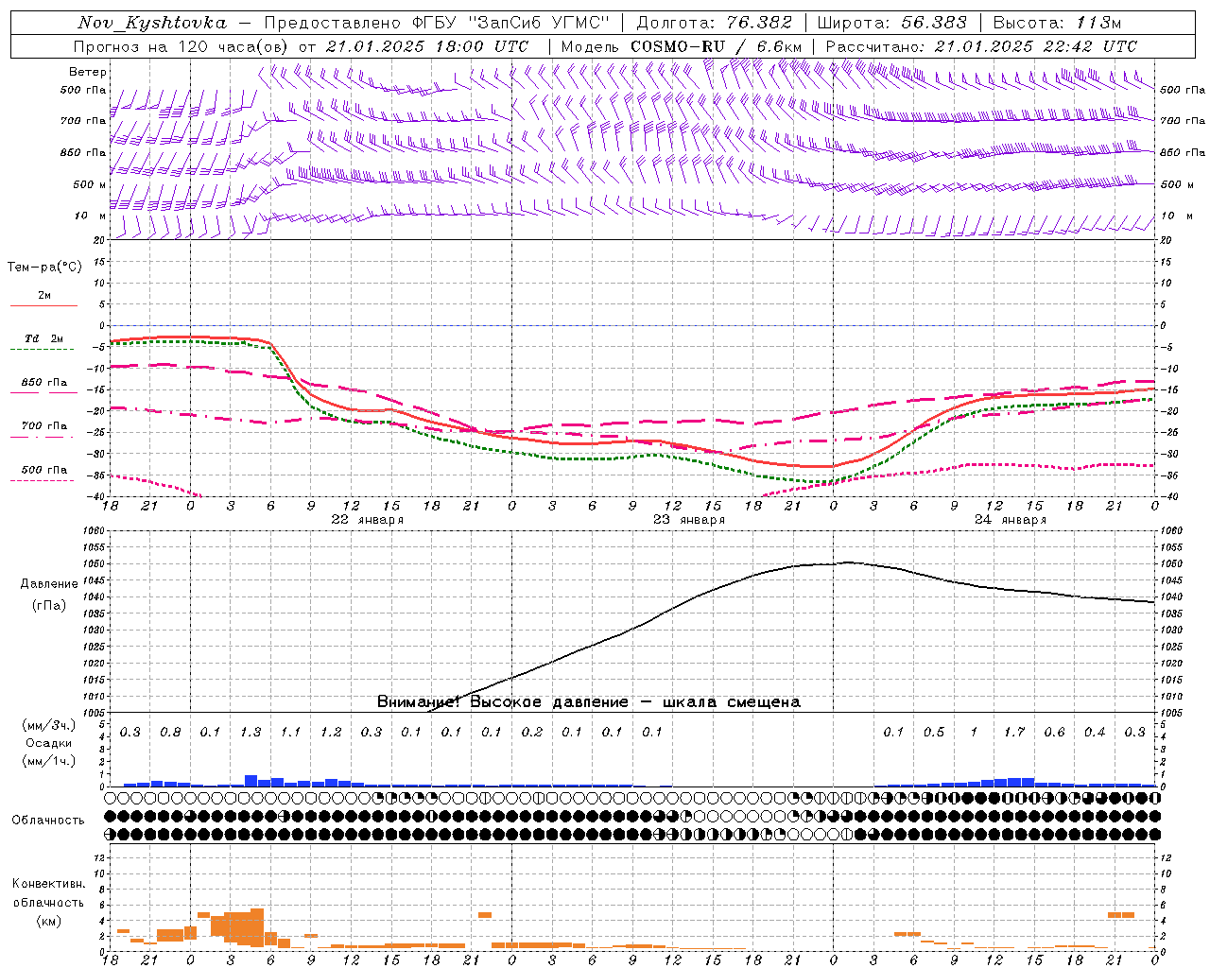Click the precipitation value 0.4
The width and height of the screenshot is (1210, 968).
(1095, 733)
